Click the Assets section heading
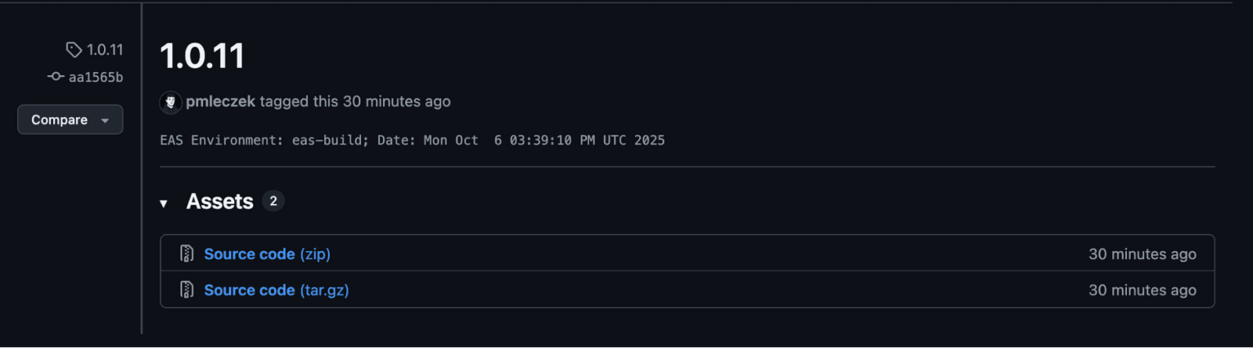Image resolution: width=1253 pixels, height=348 pixels. click(219, 202)
